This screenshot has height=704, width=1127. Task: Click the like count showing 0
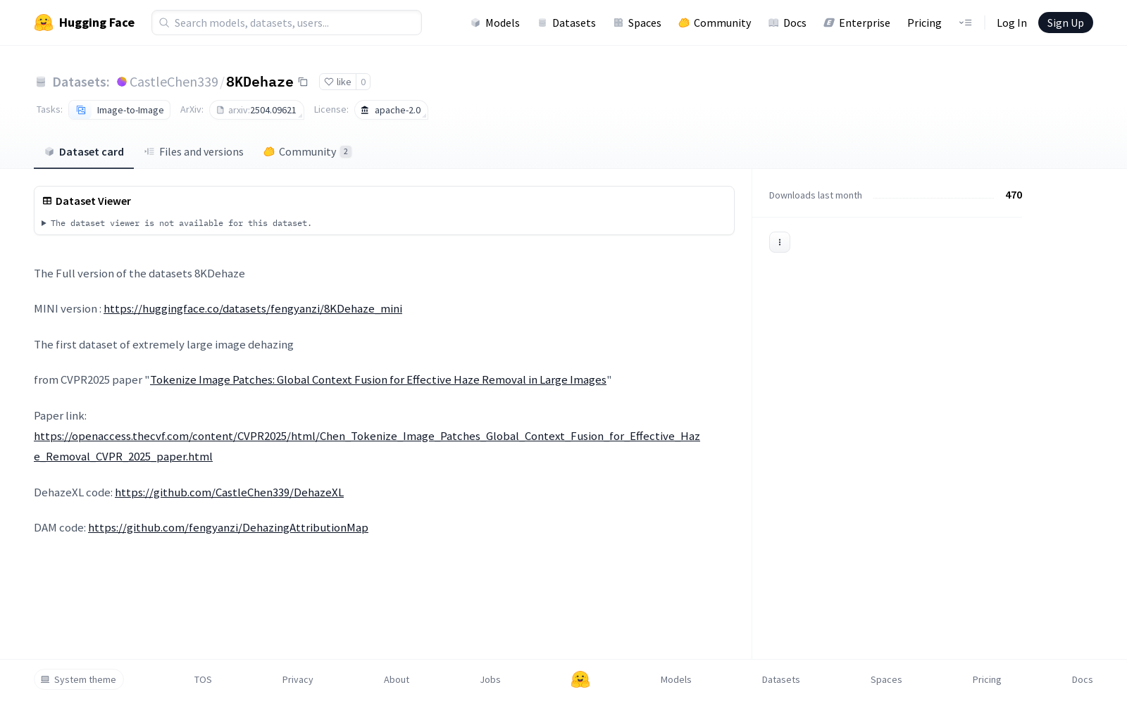[363, 82]
